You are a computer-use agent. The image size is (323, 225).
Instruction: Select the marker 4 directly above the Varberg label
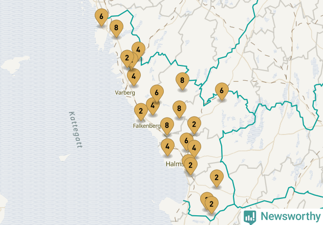point(134,77)
